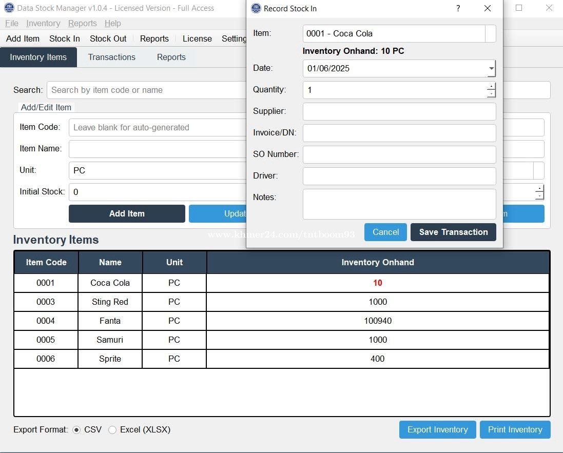Image resolution: width=563 pixels, height=453 pixels.
Task: Select the Sprite row name cell
Action: pyautogui.click(x=110, y=359)
